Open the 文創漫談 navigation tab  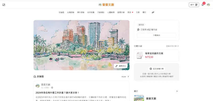pyautogui.click(x=101, y=12)
